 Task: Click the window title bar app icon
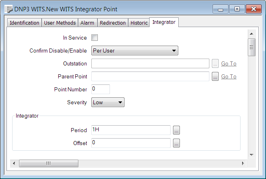coord(8,9)
